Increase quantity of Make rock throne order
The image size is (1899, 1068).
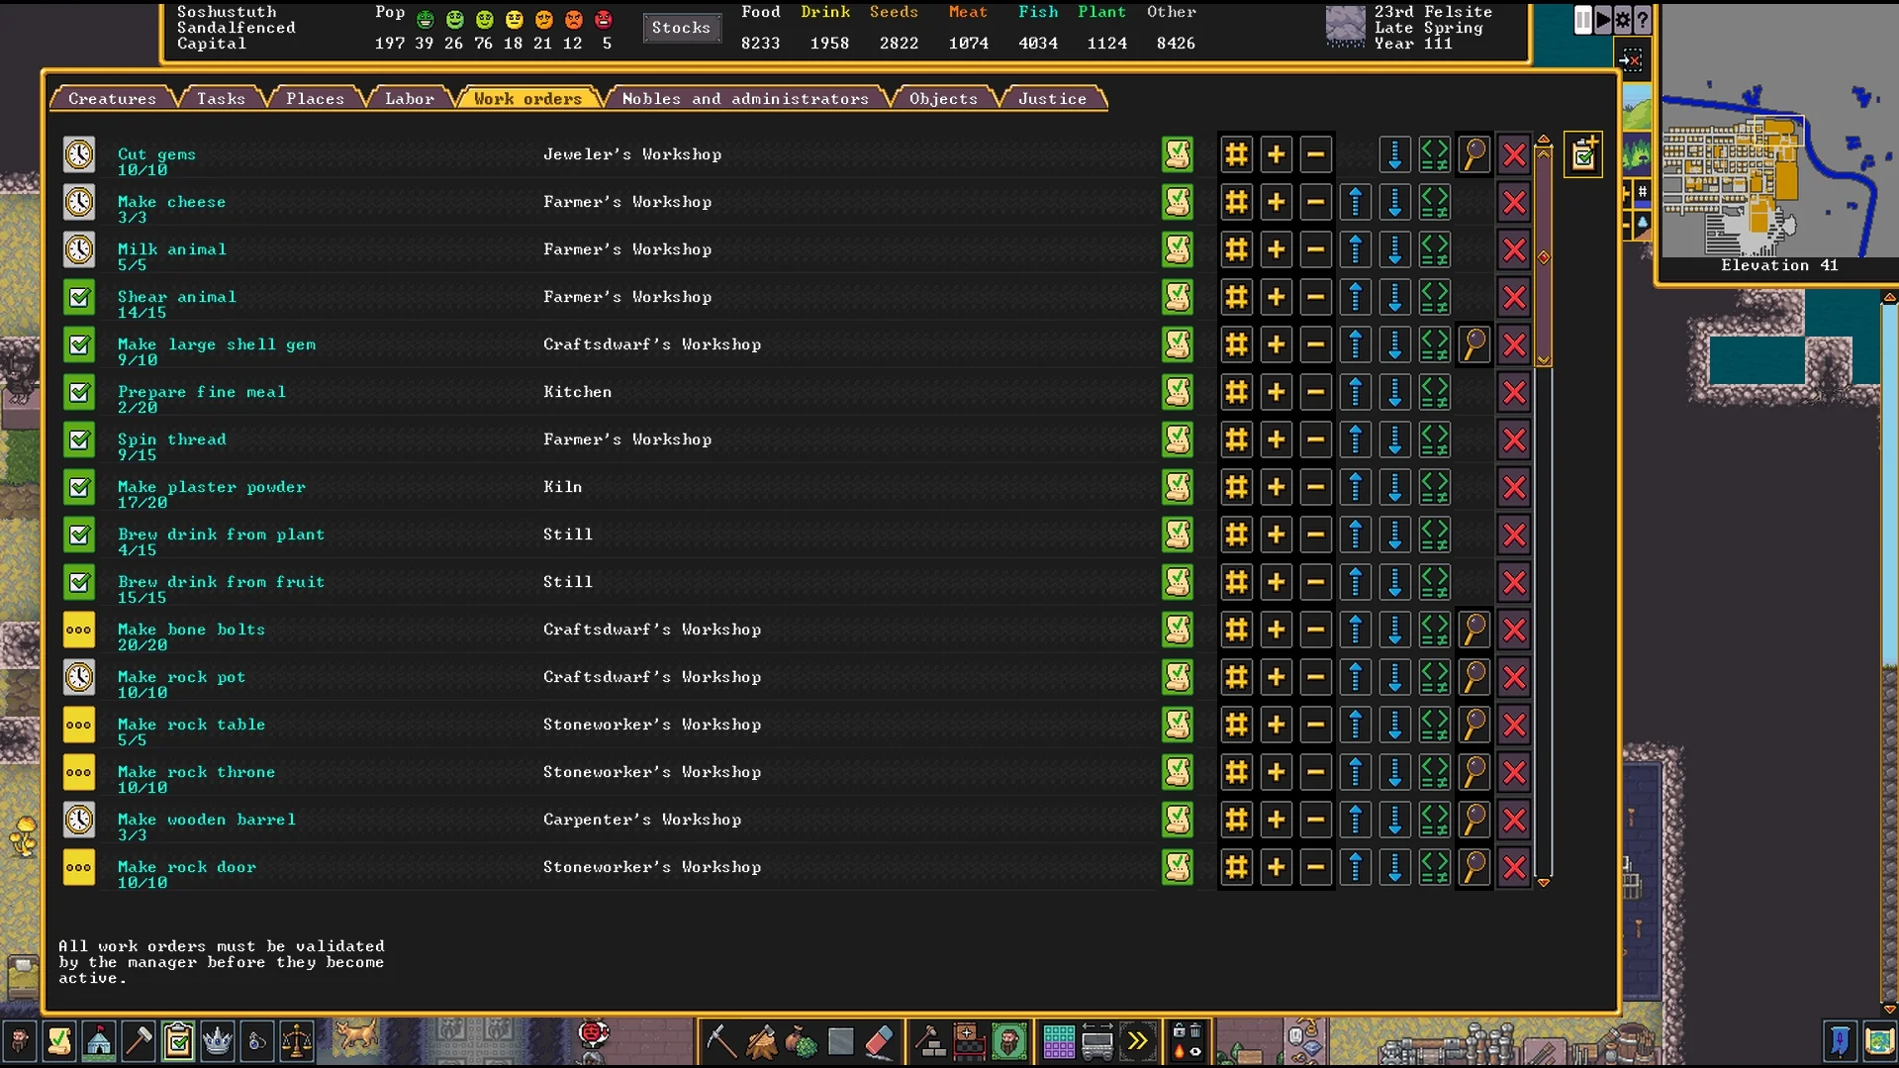pos(1276,772)
